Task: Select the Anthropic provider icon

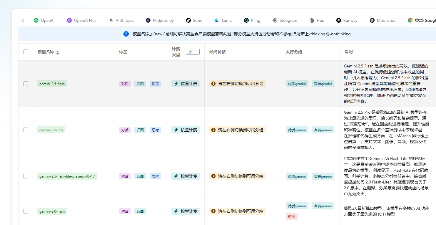Action: coord(111,20)
